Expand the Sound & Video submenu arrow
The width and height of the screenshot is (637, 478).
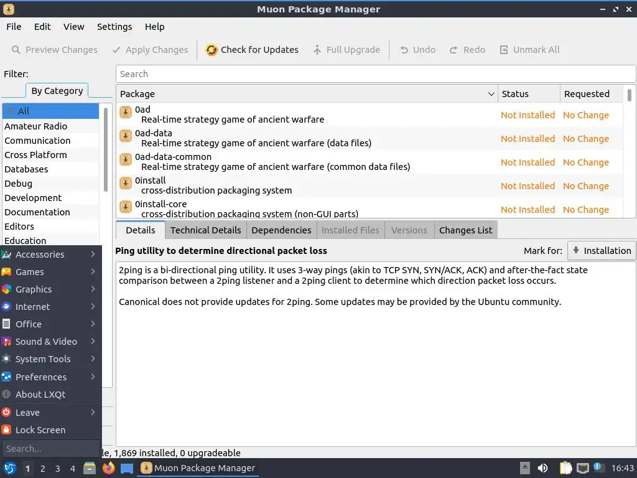[93, 342]
